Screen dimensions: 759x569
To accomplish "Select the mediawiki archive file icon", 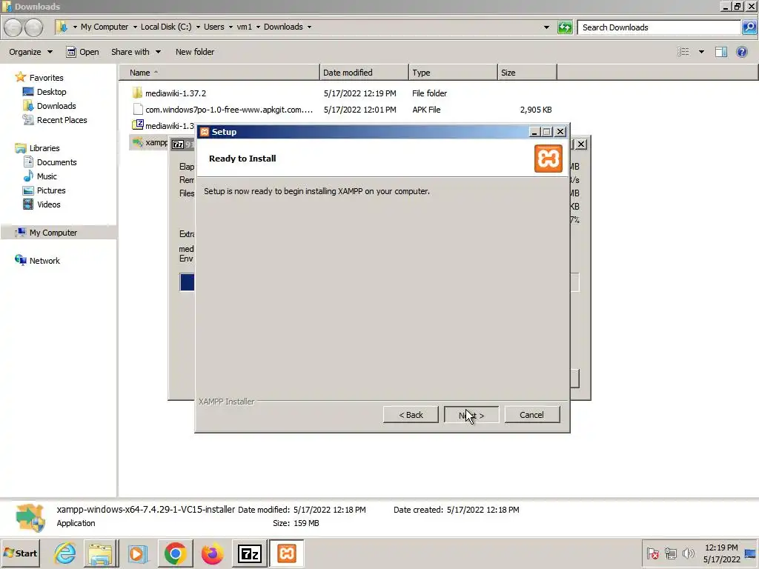I will click(137, 124).
